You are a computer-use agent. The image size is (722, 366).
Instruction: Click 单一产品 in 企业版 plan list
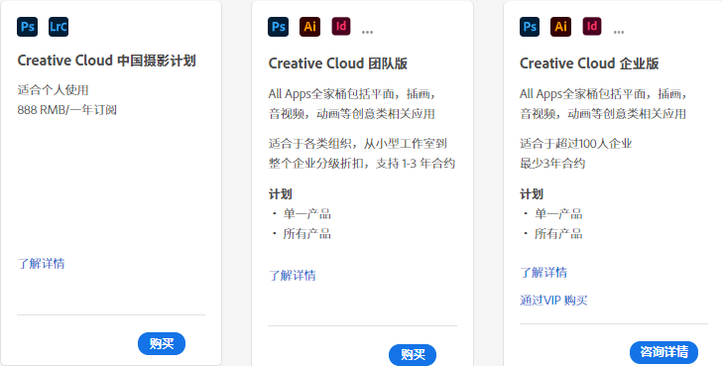(558, 213)
